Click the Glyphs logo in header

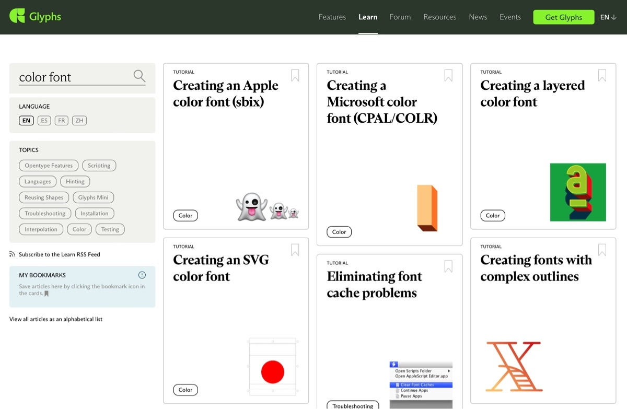coord(36,16)
